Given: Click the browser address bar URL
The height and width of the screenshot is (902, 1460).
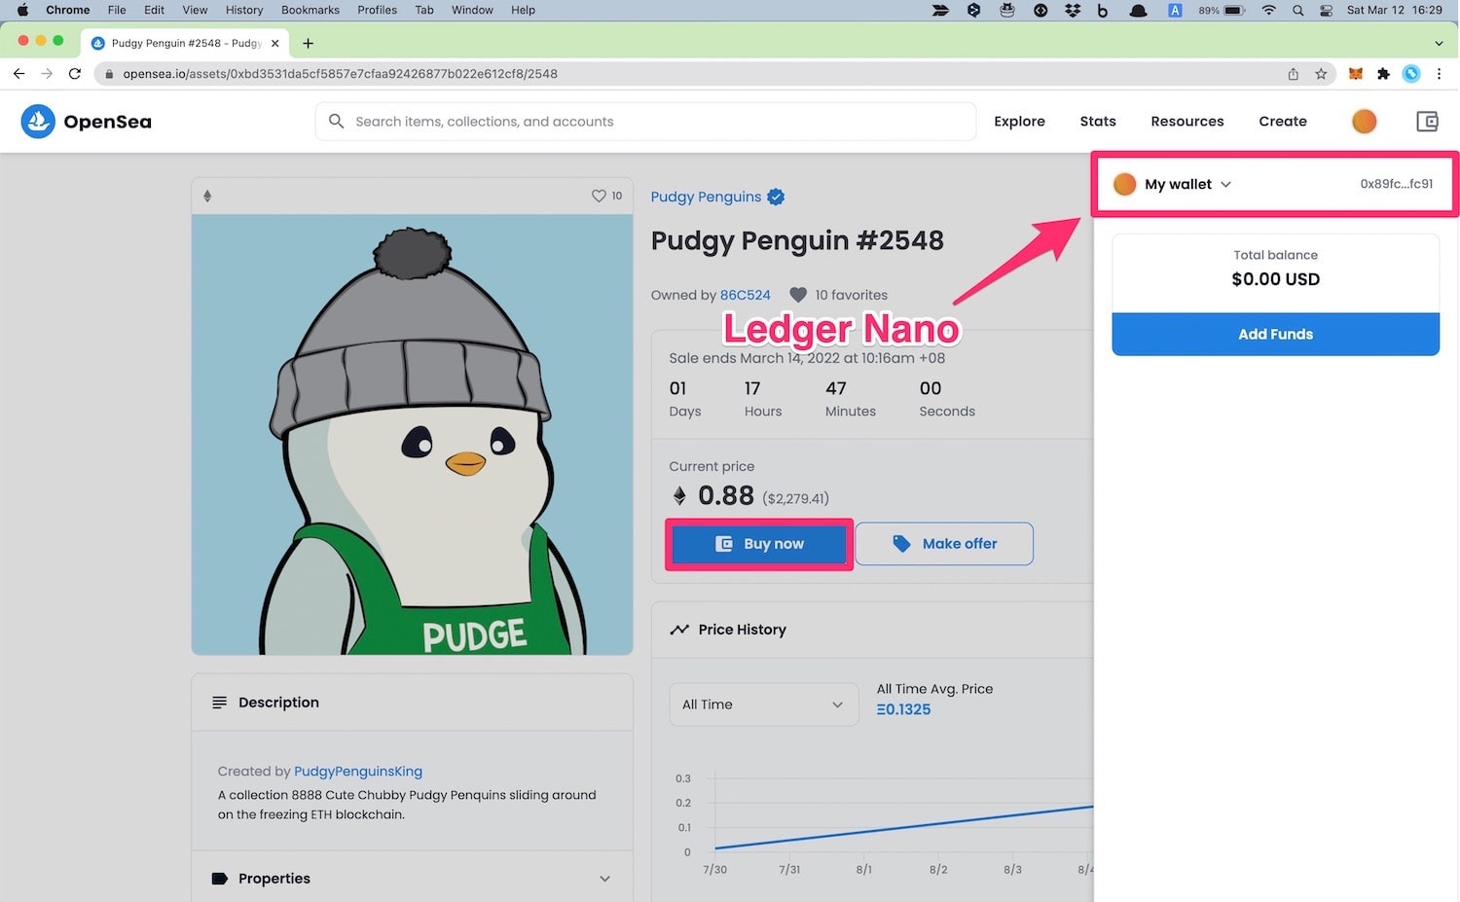Looking at the screenshot, I should [x=340, y=74].
